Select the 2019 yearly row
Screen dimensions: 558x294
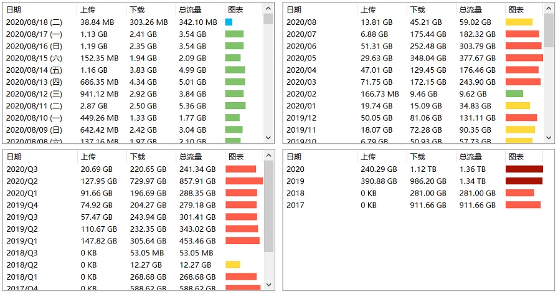[295, 181]
